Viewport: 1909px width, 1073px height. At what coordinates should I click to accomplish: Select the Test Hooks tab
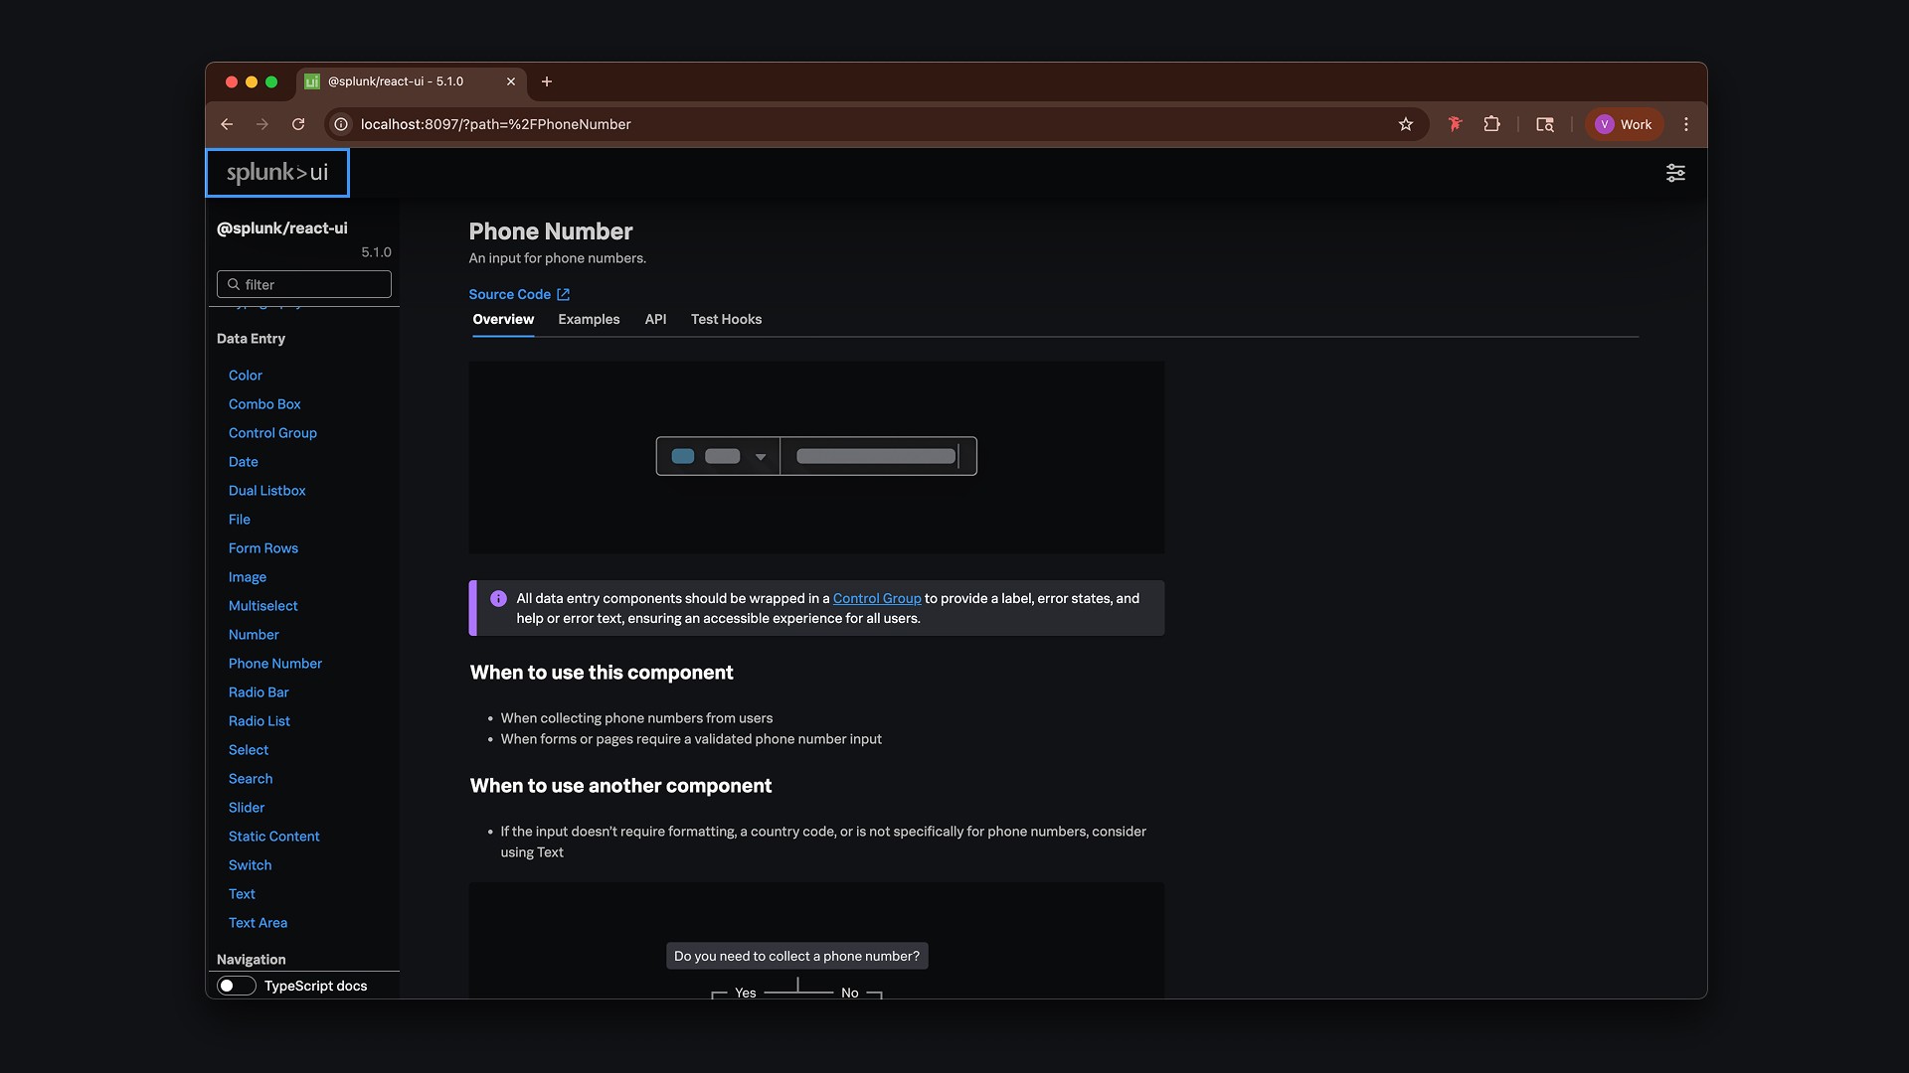pyautogui.click(x=726, y=319)
